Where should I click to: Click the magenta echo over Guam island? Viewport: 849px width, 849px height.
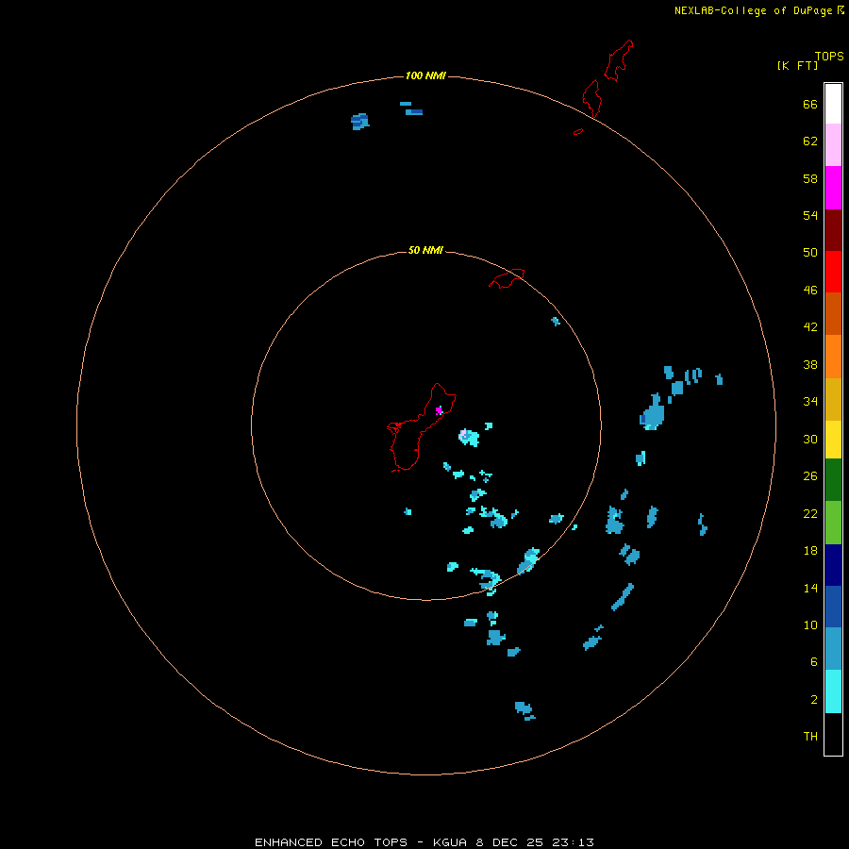coord(439,410)
